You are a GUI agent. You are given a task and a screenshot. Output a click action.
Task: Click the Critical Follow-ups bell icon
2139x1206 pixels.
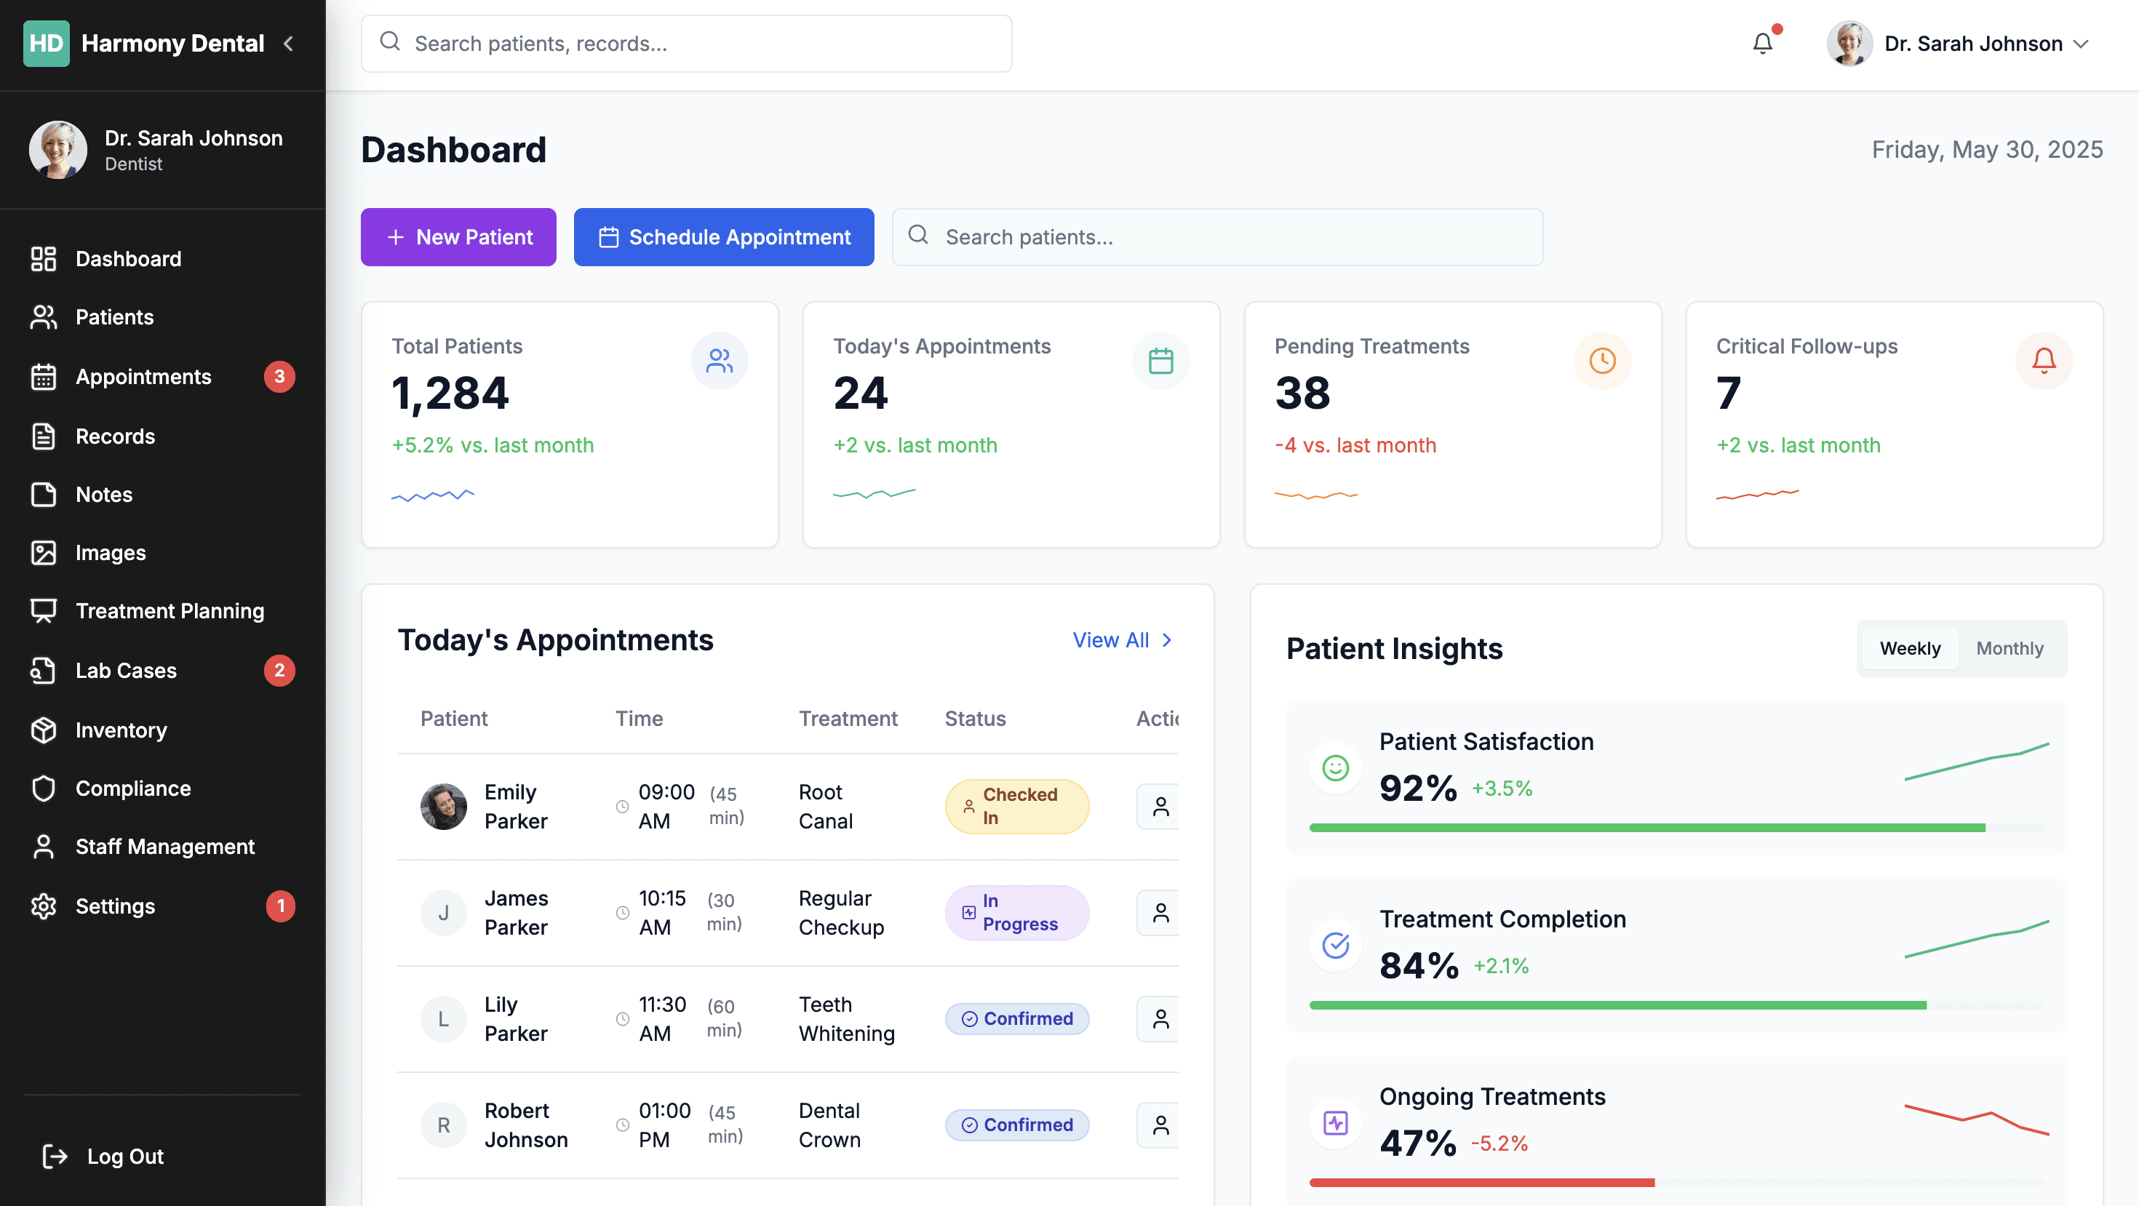[x=2044, y=361]
